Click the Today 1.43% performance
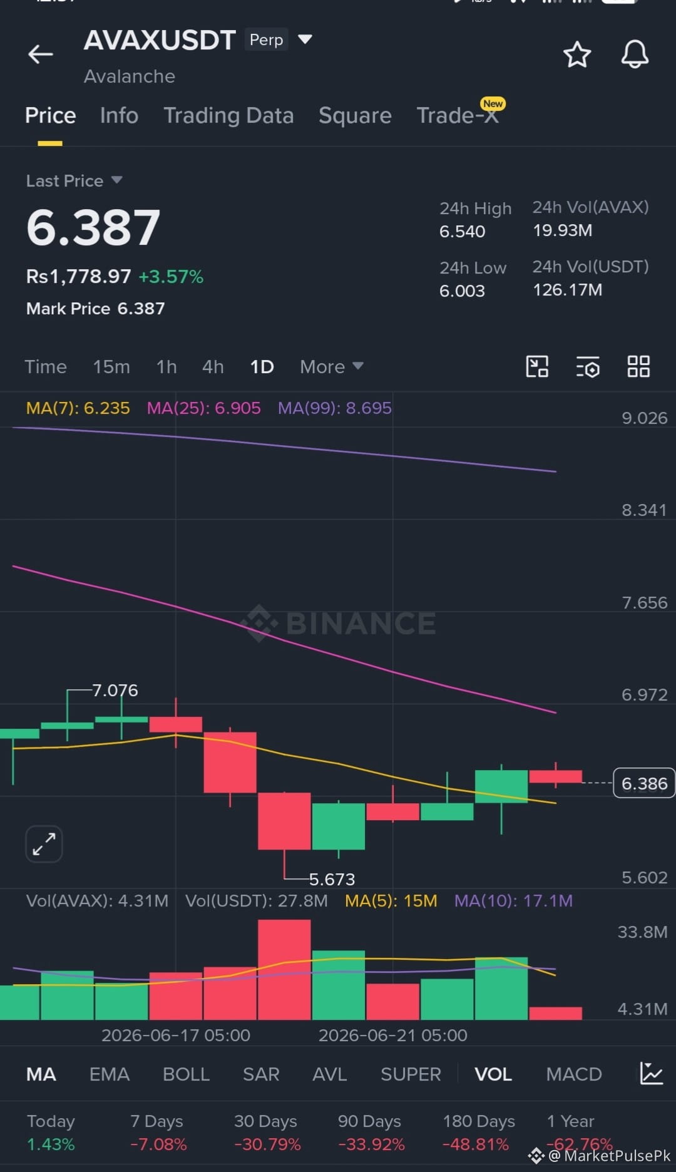The width and height of the screenshot is (676, 1172). pyautogui.click(x=51, y=1133)
